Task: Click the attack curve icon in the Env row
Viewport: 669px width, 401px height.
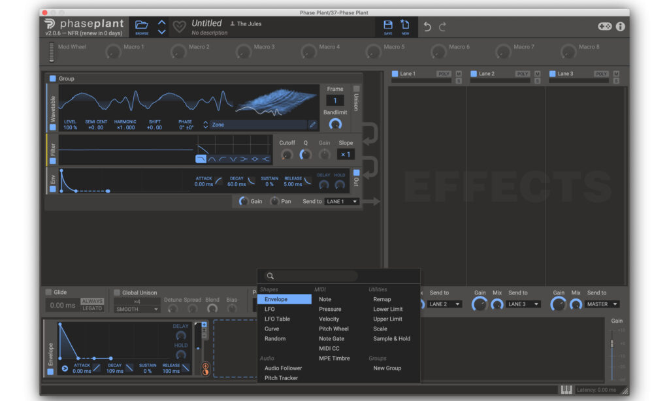Action: coord(219,182)
